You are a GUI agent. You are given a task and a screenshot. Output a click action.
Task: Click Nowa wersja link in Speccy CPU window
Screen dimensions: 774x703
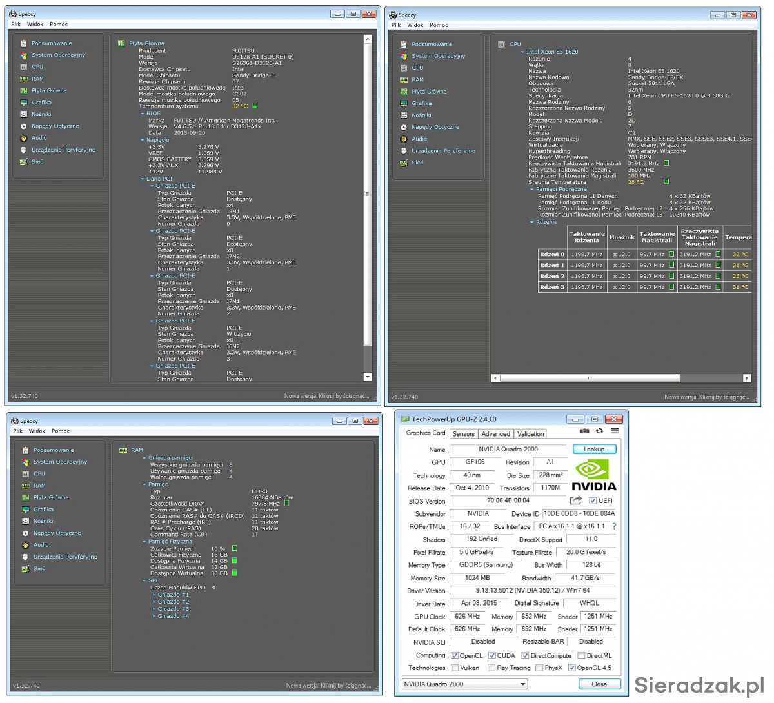click(707, 397)
